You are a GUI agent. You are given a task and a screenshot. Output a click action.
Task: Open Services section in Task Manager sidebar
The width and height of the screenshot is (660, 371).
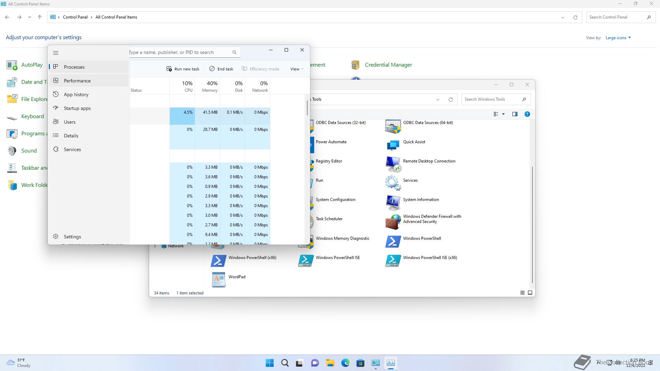(x=89, y=149)
